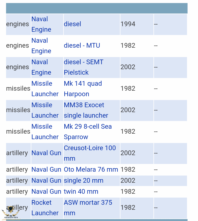Open the twin 40 mm link
198x221 pixels.
tap(81, 192)
